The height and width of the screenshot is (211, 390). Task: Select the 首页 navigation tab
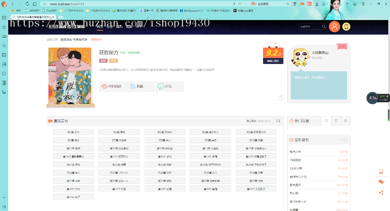tap(100, 27)
